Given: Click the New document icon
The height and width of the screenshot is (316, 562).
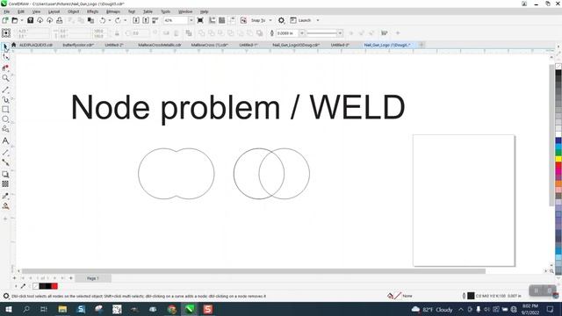Looking at the screenshot, I should point(5,20).
